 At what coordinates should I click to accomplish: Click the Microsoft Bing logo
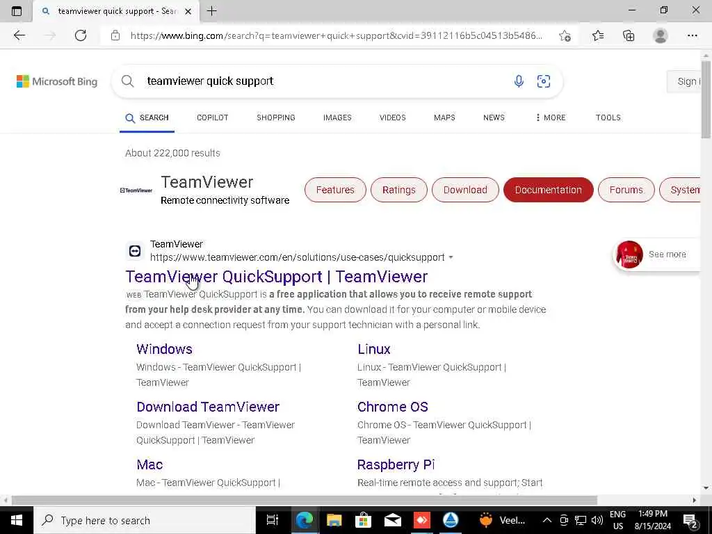[x=57, y=82]
